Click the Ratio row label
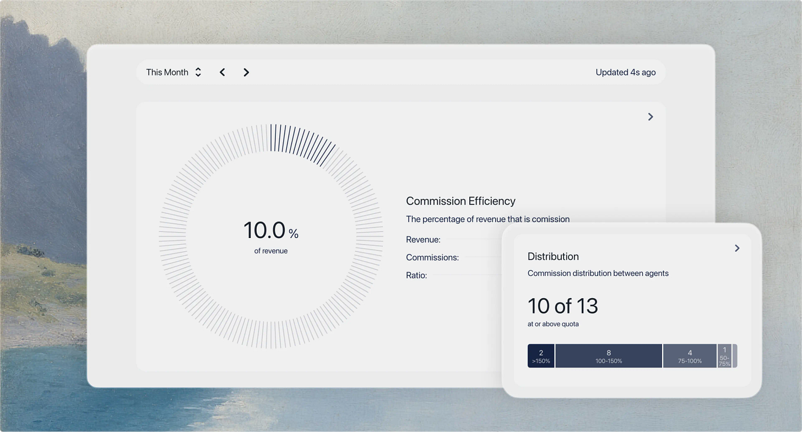Viewport: 802px width, 432px height. tap(416, 275)
